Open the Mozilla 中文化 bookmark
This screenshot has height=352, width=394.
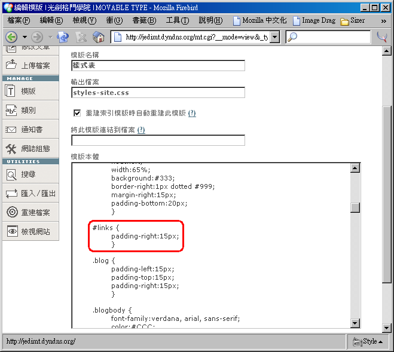[x=260, y=20]
